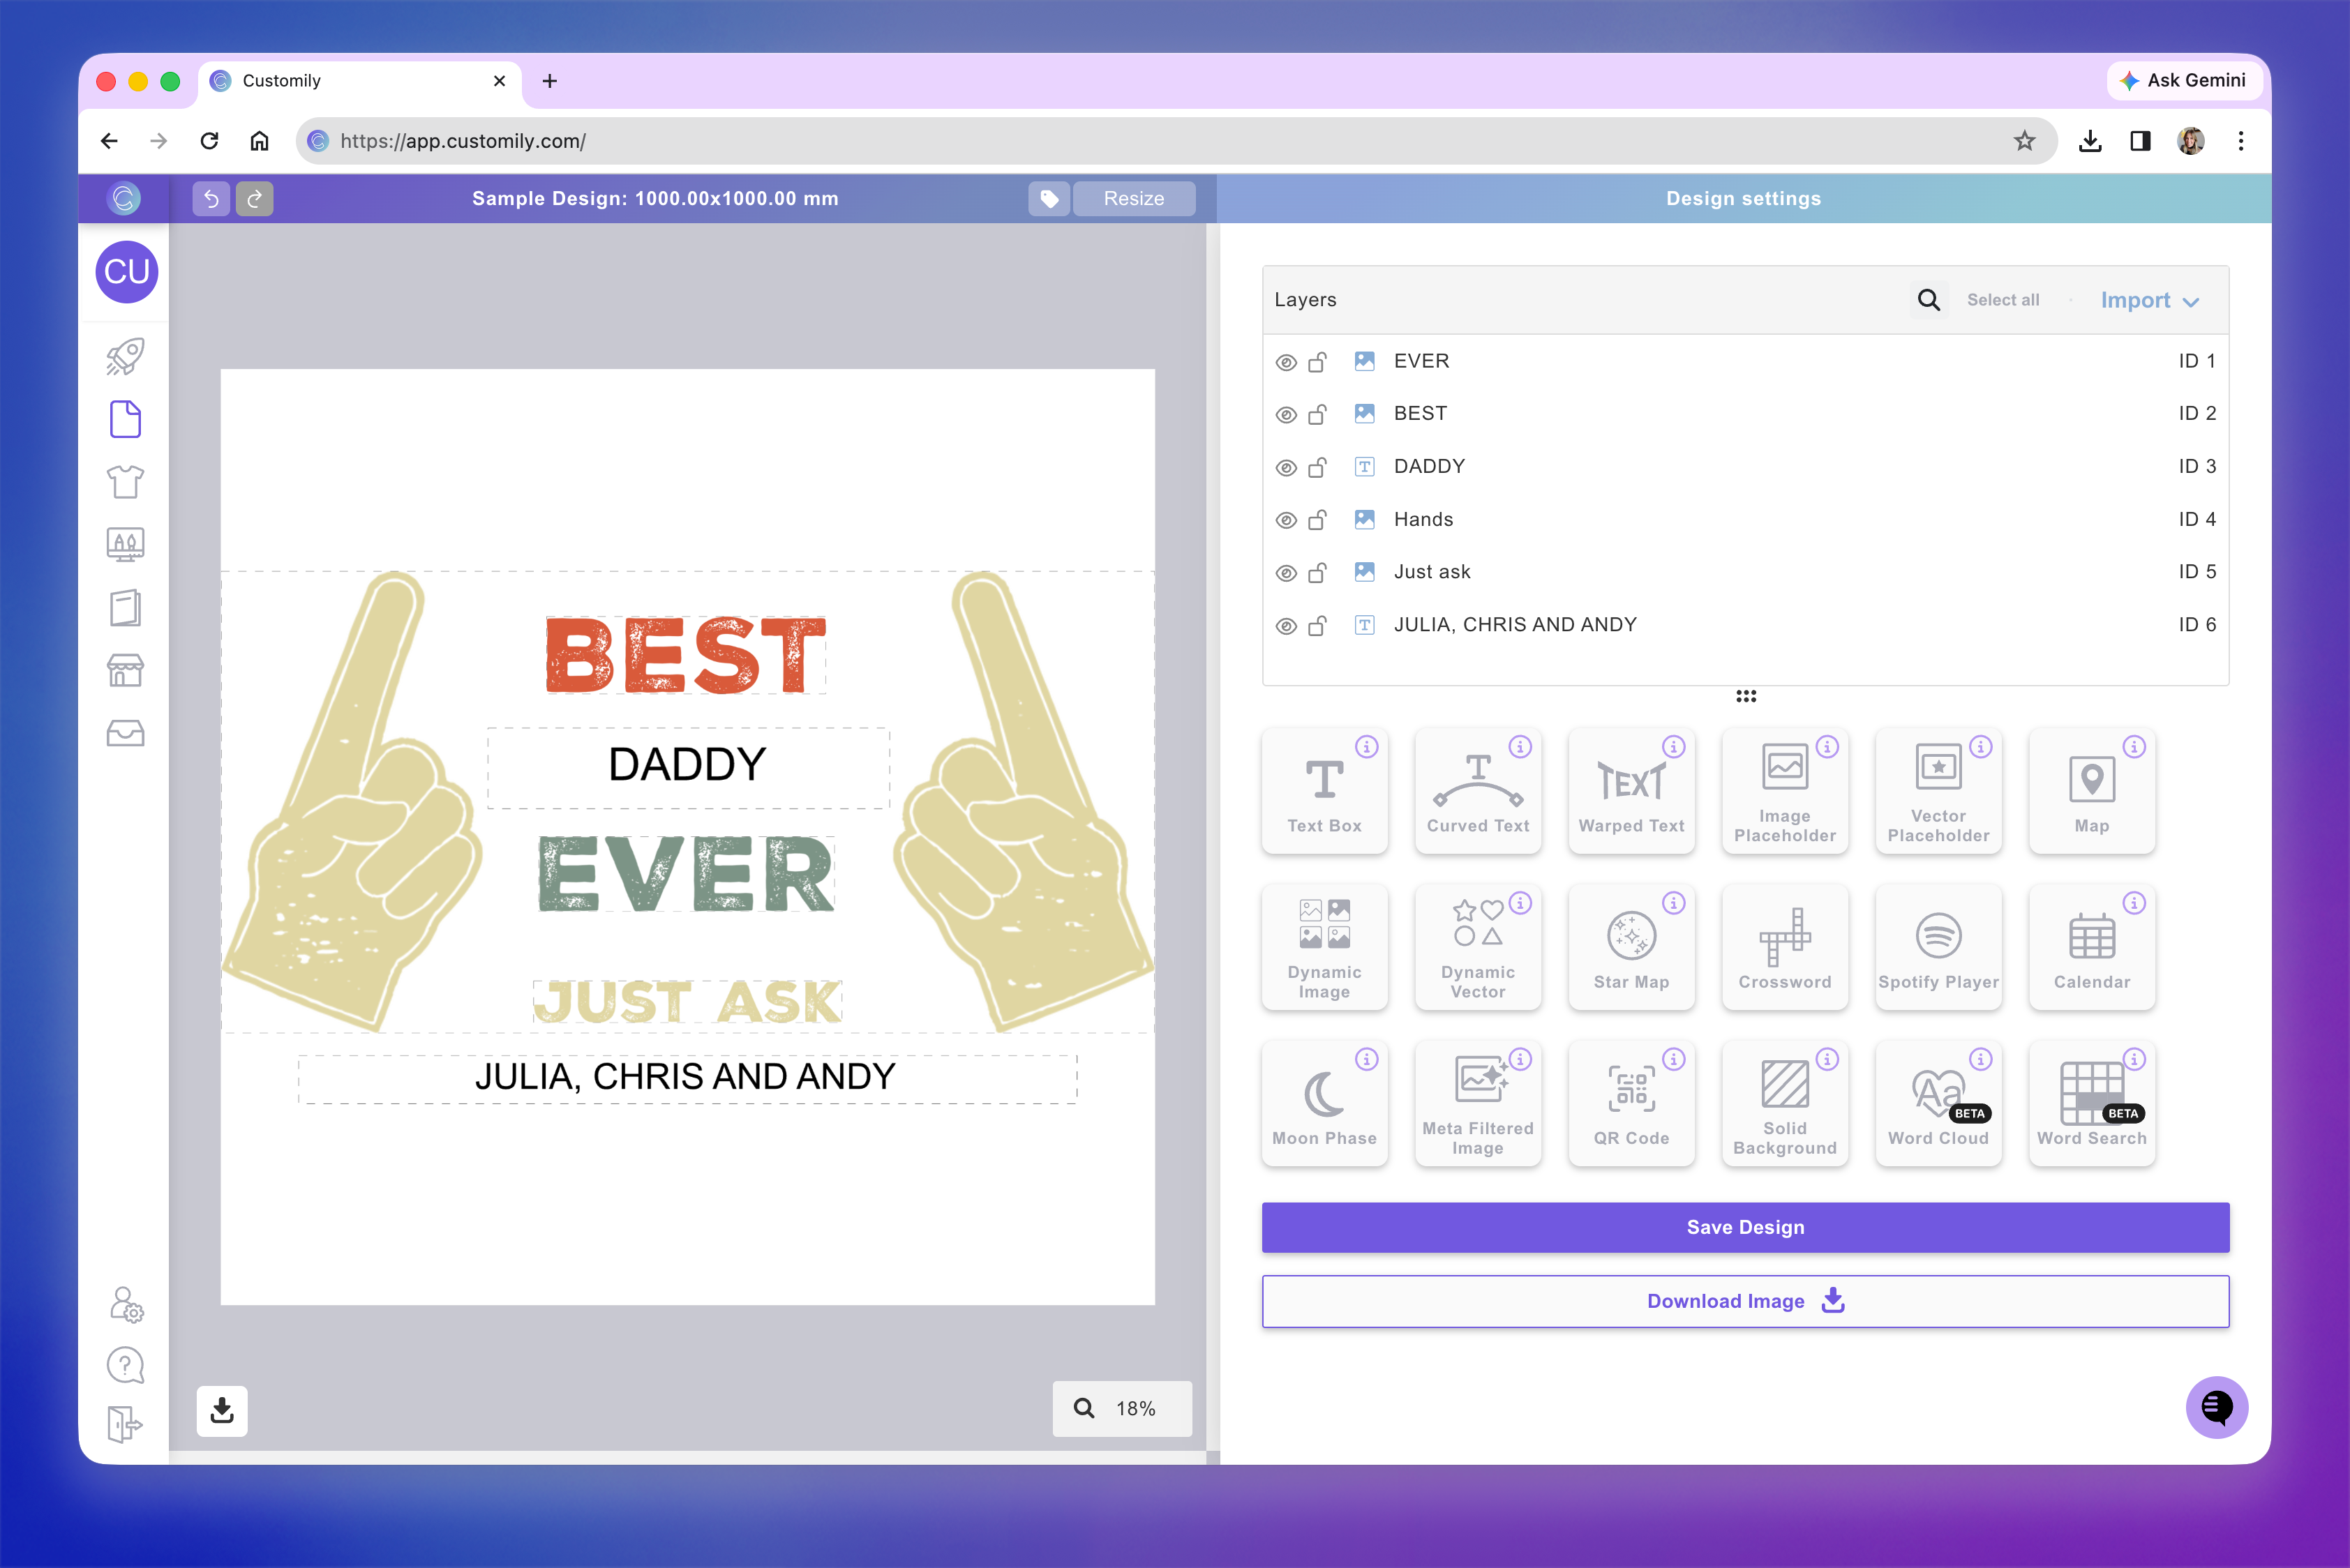Open the storefront icon in sidebar
The height and width of the screenshot is (1568, 2350).
pyautogui.click(x=125, y=670)
